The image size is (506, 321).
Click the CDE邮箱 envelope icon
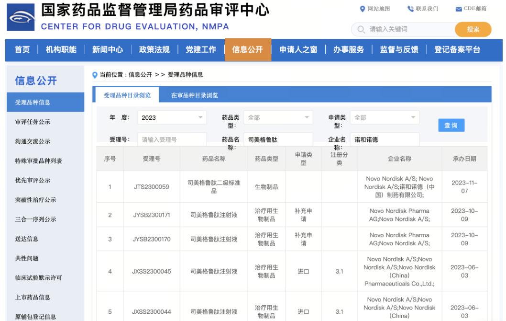tap(458, 9)
